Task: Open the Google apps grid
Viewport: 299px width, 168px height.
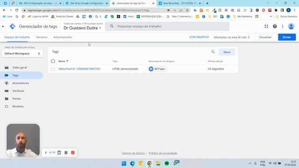Action: click(x=266, y=26)
